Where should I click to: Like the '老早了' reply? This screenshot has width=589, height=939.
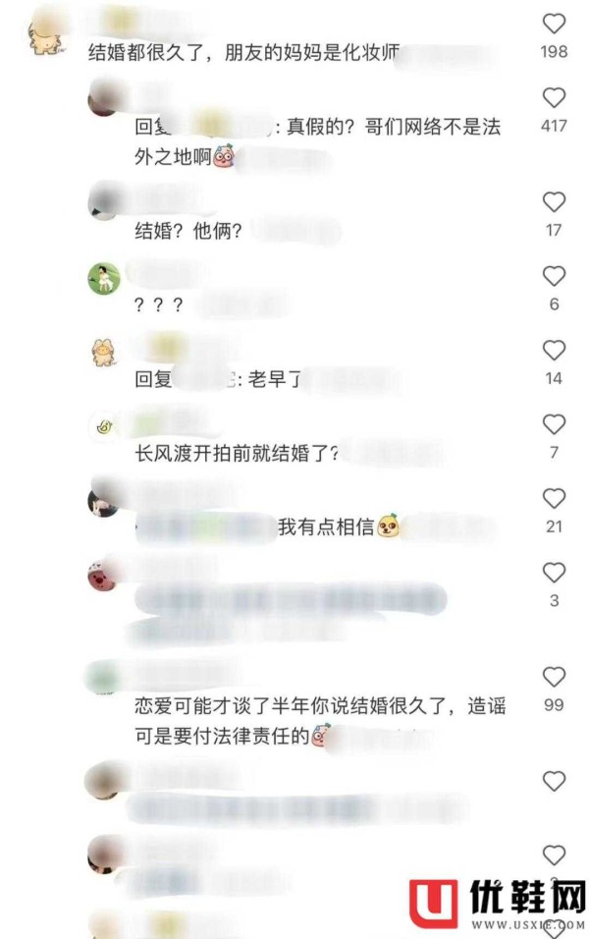click(x=554, y=351)
